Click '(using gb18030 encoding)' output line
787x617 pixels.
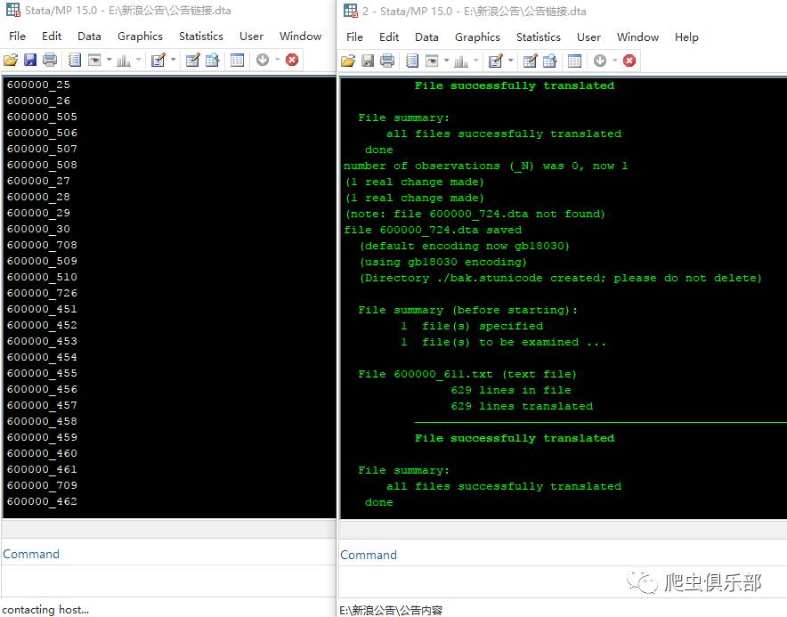click(443, 262)
